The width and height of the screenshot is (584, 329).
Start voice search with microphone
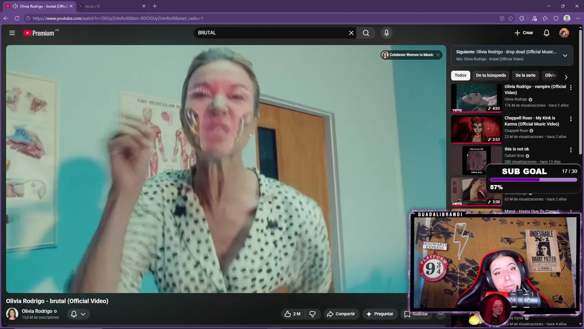click(x=386, y=33)
